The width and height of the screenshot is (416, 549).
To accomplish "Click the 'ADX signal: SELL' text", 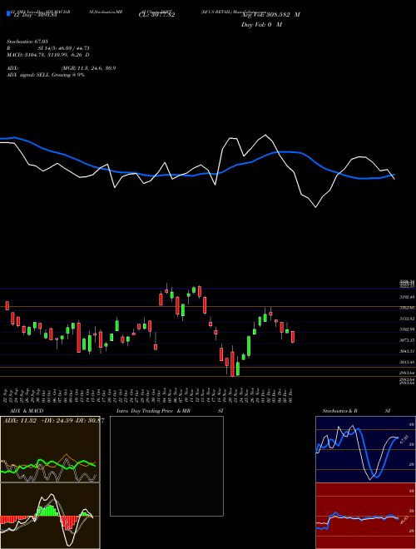I will [x=28, y=75].
